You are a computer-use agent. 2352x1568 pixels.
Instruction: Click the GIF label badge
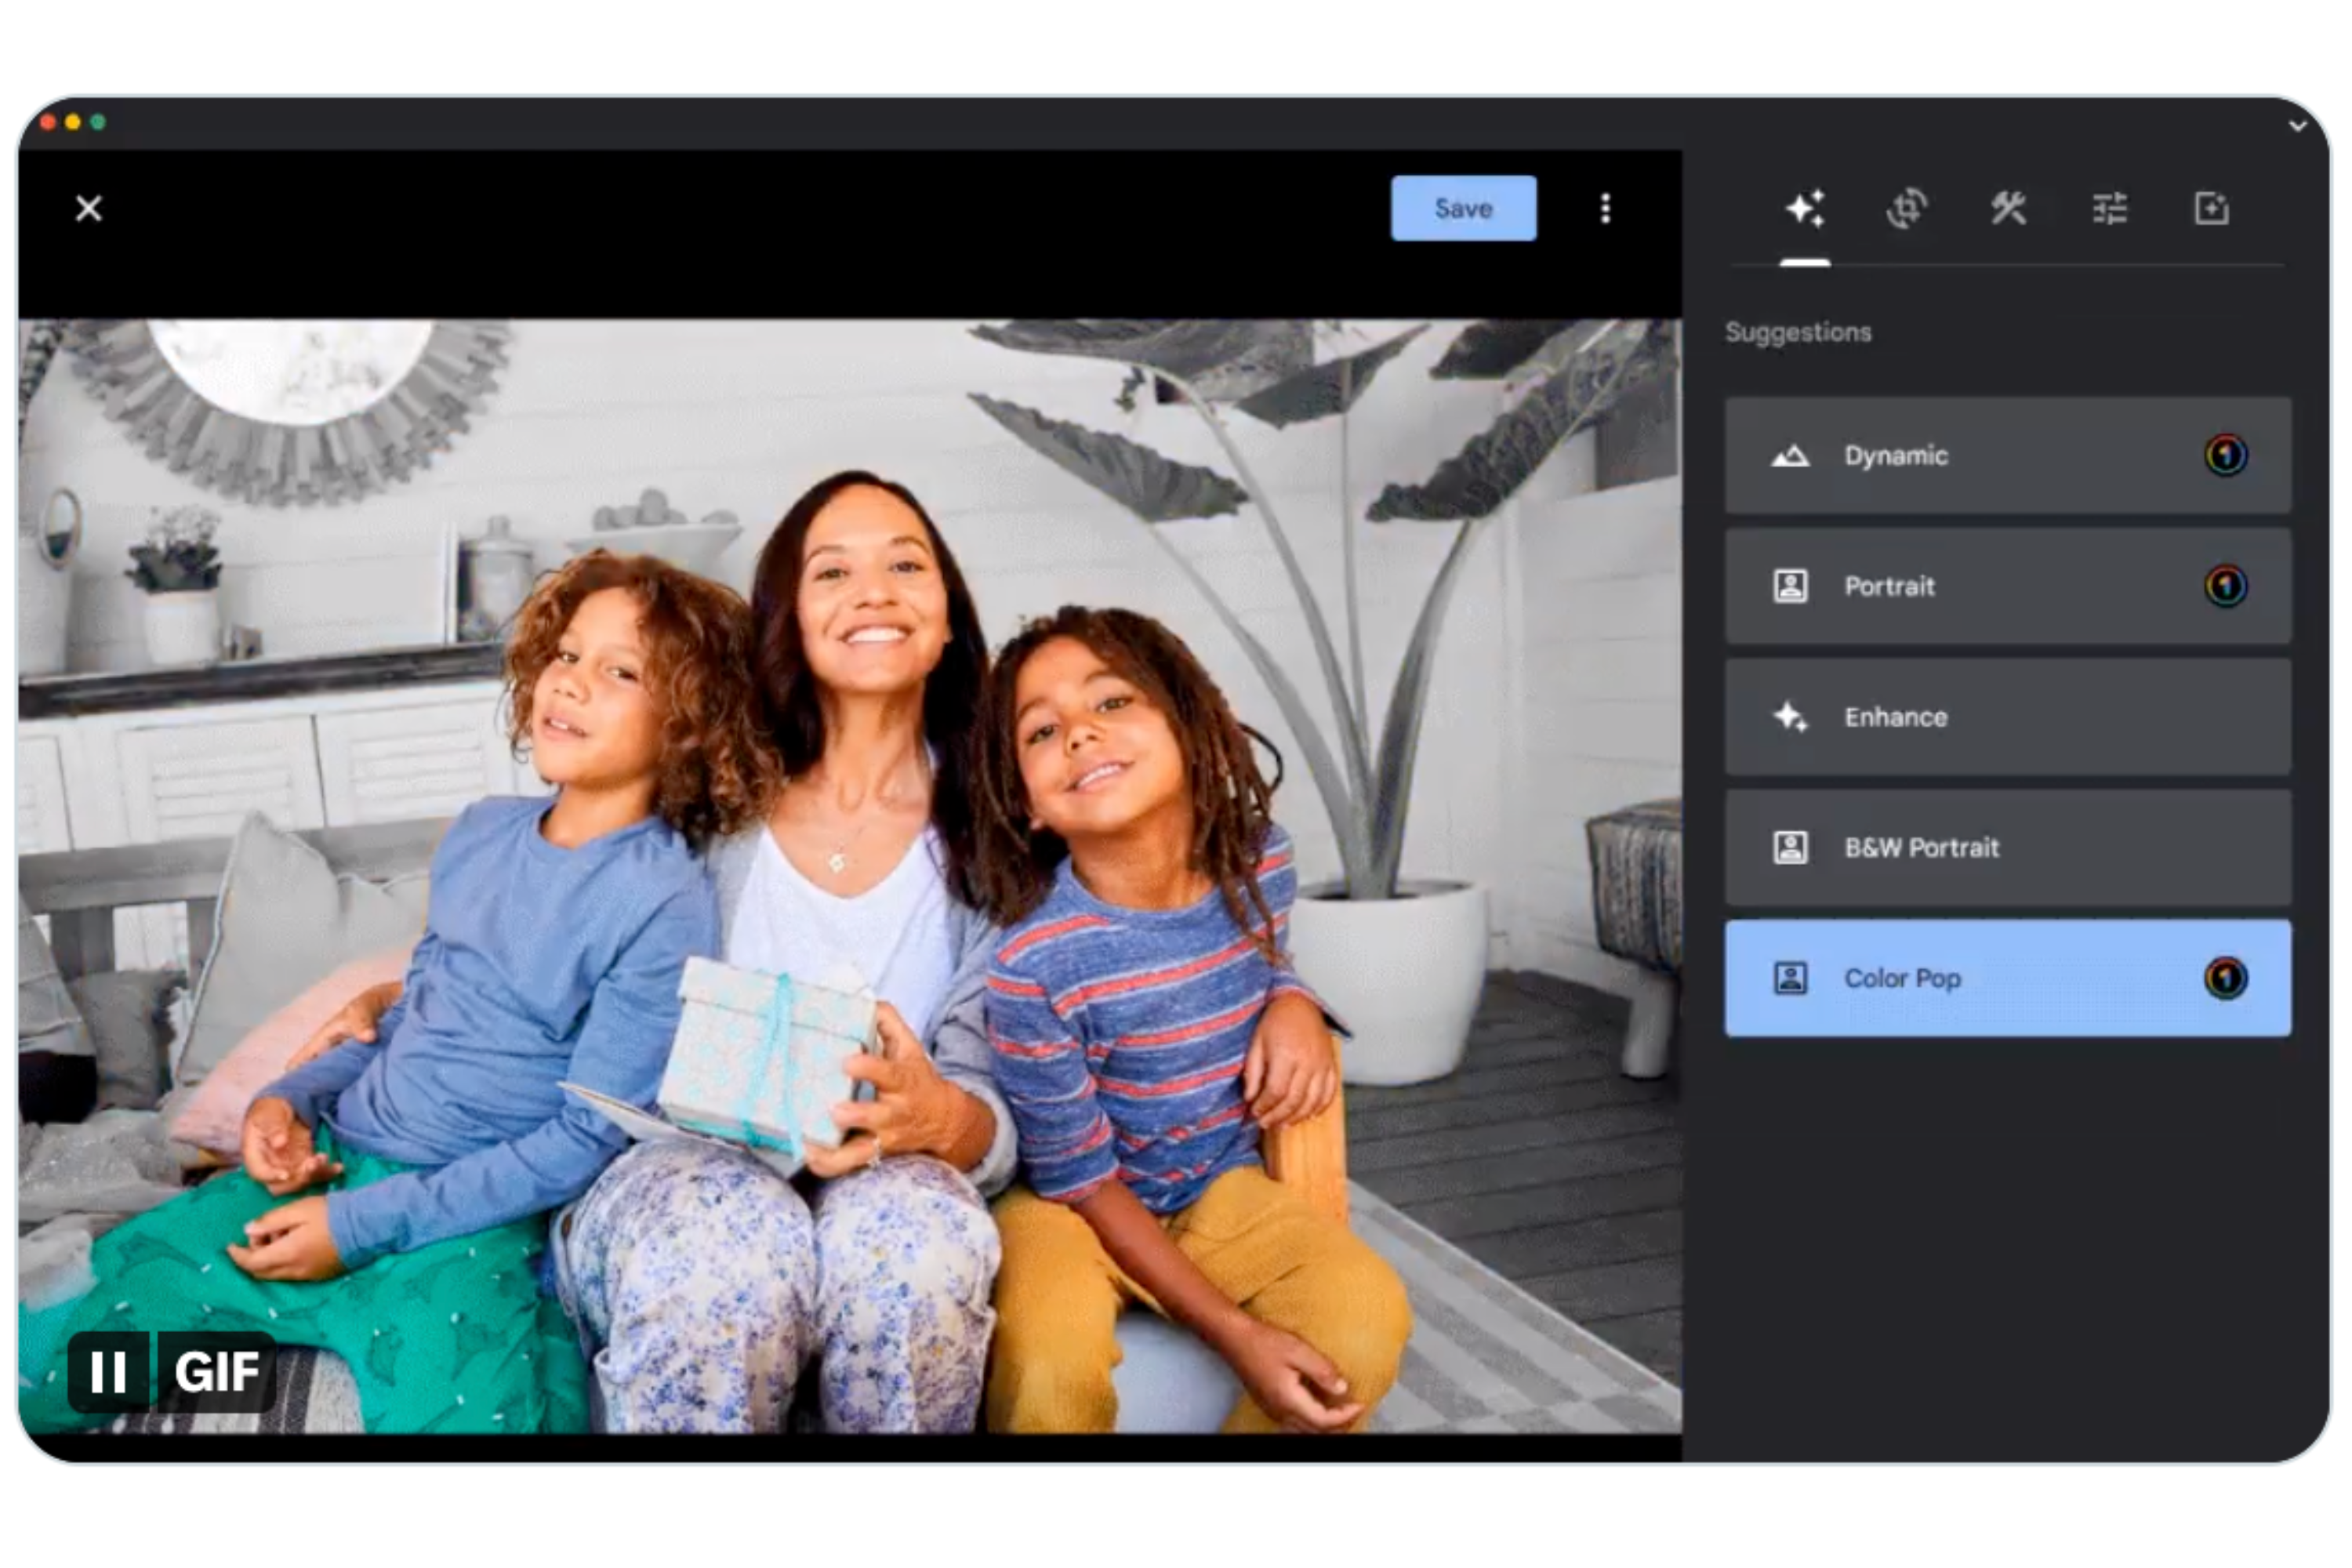click(216, 1372)
